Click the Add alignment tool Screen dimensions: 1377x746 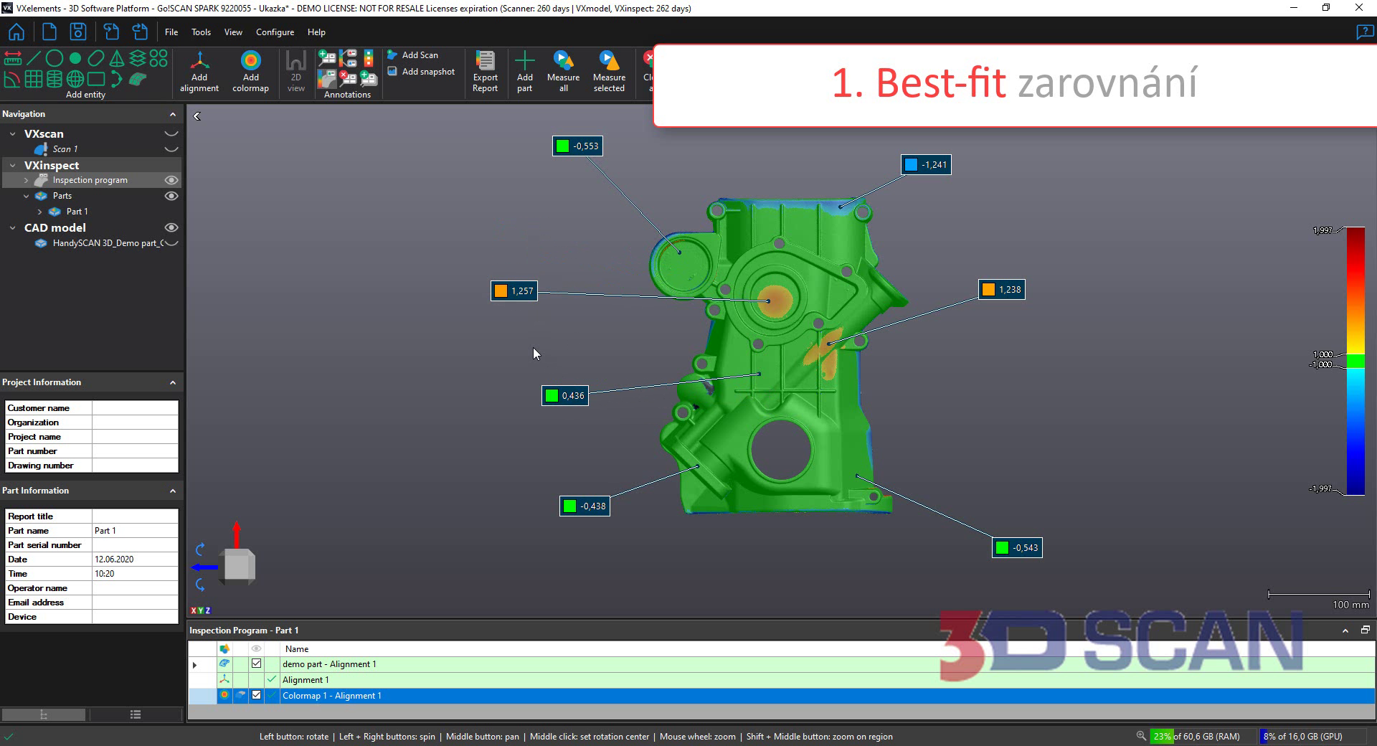click(x=199, y=71)
